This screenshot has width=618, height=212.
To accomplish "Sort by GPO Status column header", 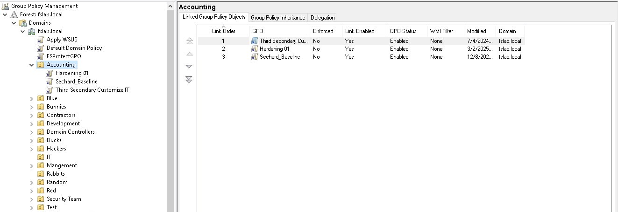I will (403, 31).
